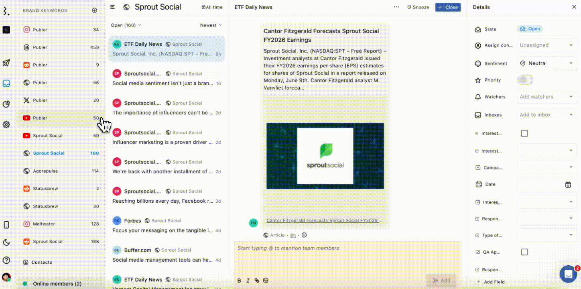Check the Interest checkbox in Details
This screenshot has height=289, width=581.
pos(524,133)
